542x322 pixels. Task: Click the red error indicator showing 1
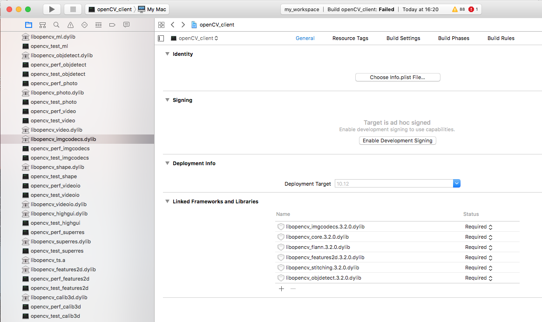473,9
